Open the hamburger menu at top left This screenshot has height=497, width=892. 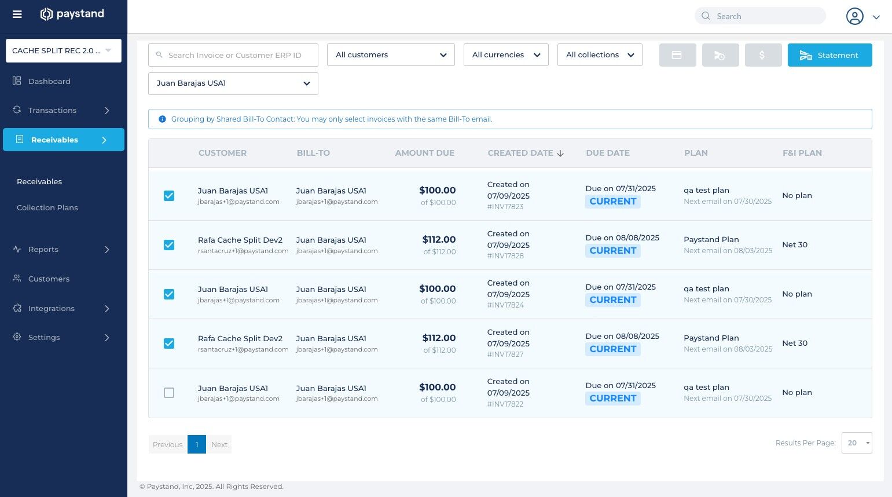(17, 14)
